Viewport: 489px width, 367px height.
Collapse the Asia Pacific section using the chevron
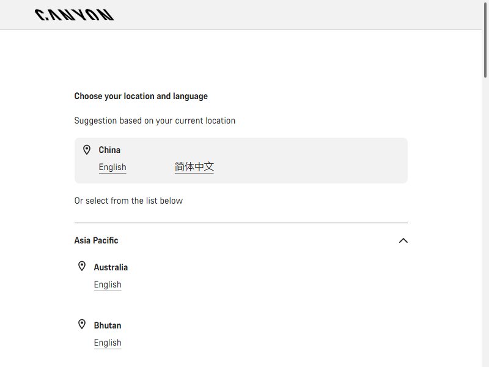[x=403, y=240]
